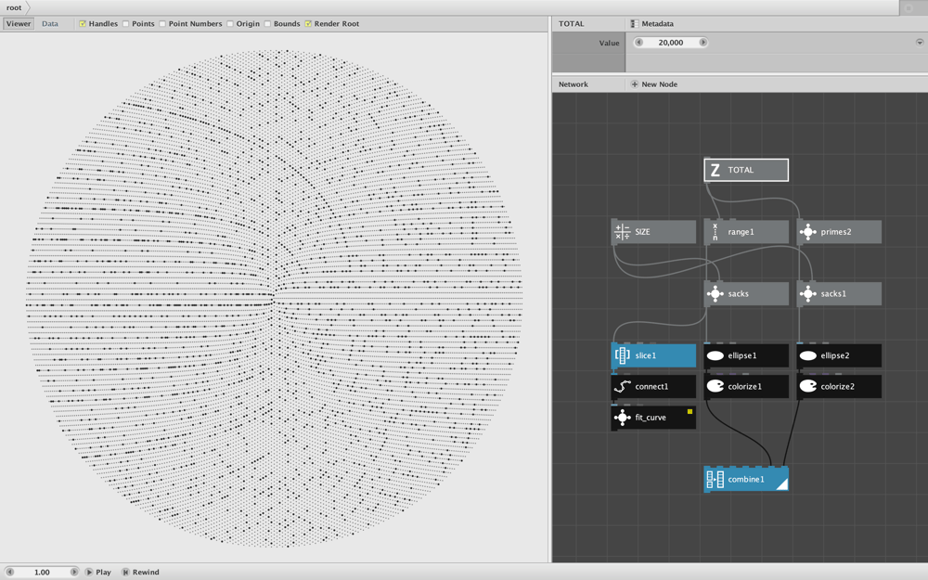Start animation with Play button
The image size is (928, 580).
click(97, 573)
